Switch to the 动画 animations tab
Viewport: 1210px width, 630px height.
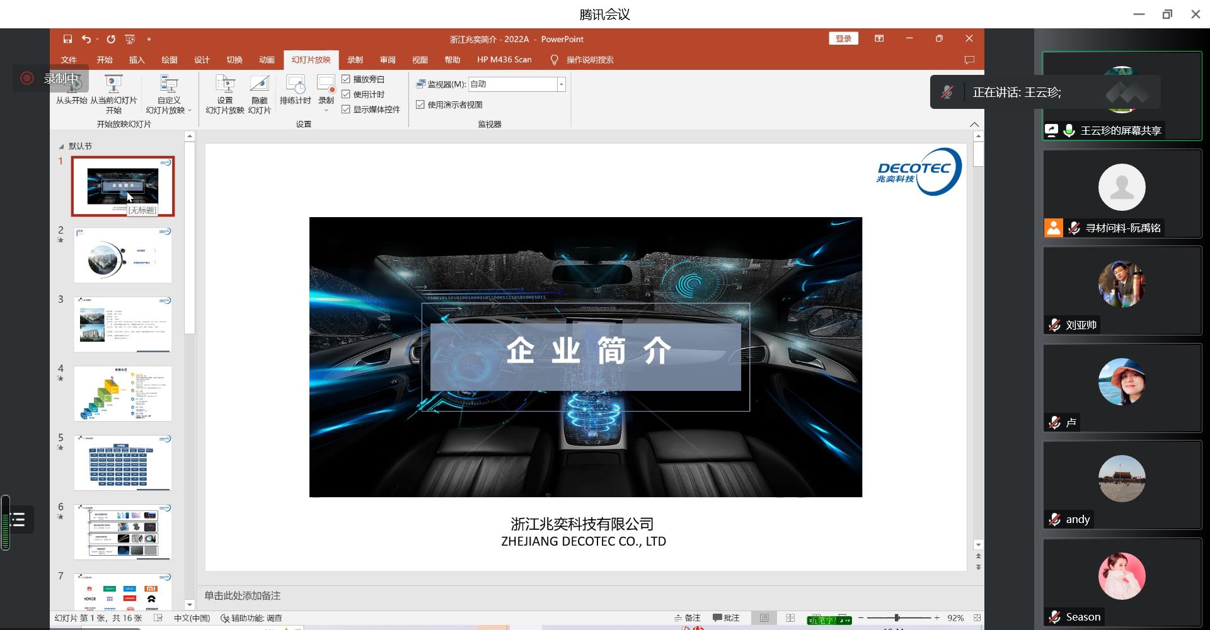pyautogui.click(x=267, y=60)
